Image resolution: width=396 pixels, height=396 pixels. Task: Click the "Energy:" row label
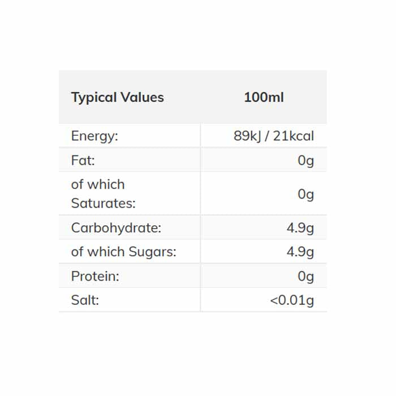pyautogui.click(x=94, y=136)
